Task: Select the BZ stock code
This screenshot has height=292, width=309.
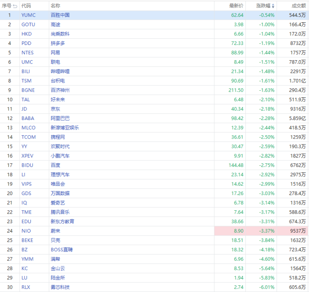Action: click(24, 250)
